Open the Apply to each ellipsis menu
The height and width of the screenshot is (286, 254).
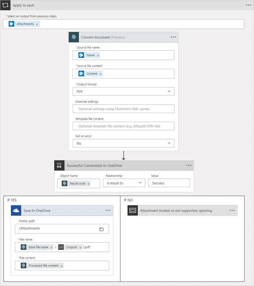pos(249,5)
